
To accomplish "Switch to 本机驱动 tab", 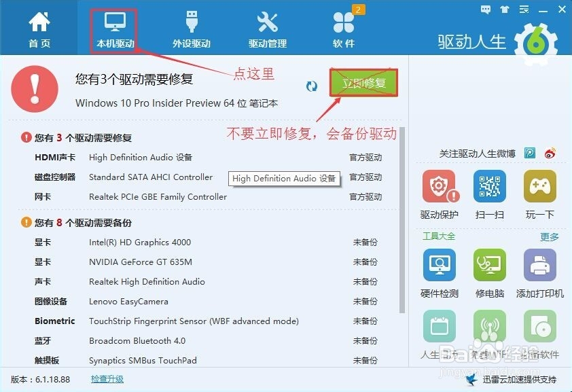I will coord(115,30).
